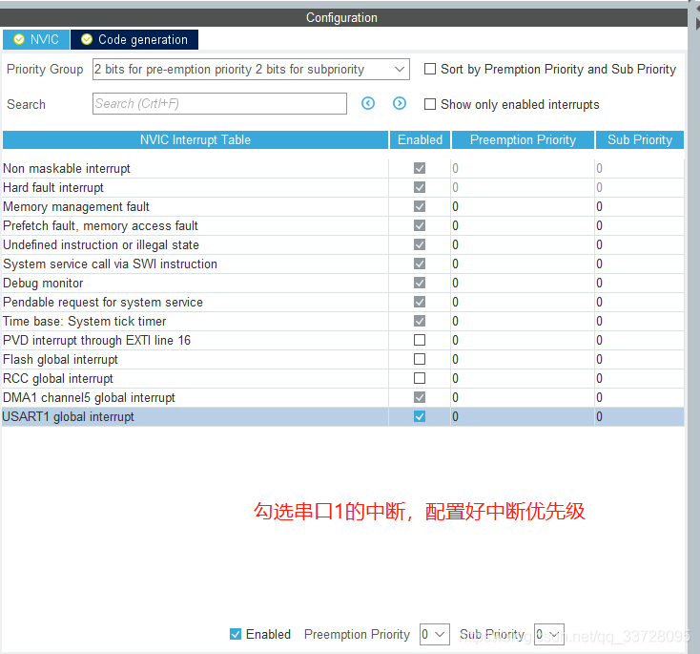
Task: Open bottom Preemption Priority dropdown
Action: tap(434, 634)
